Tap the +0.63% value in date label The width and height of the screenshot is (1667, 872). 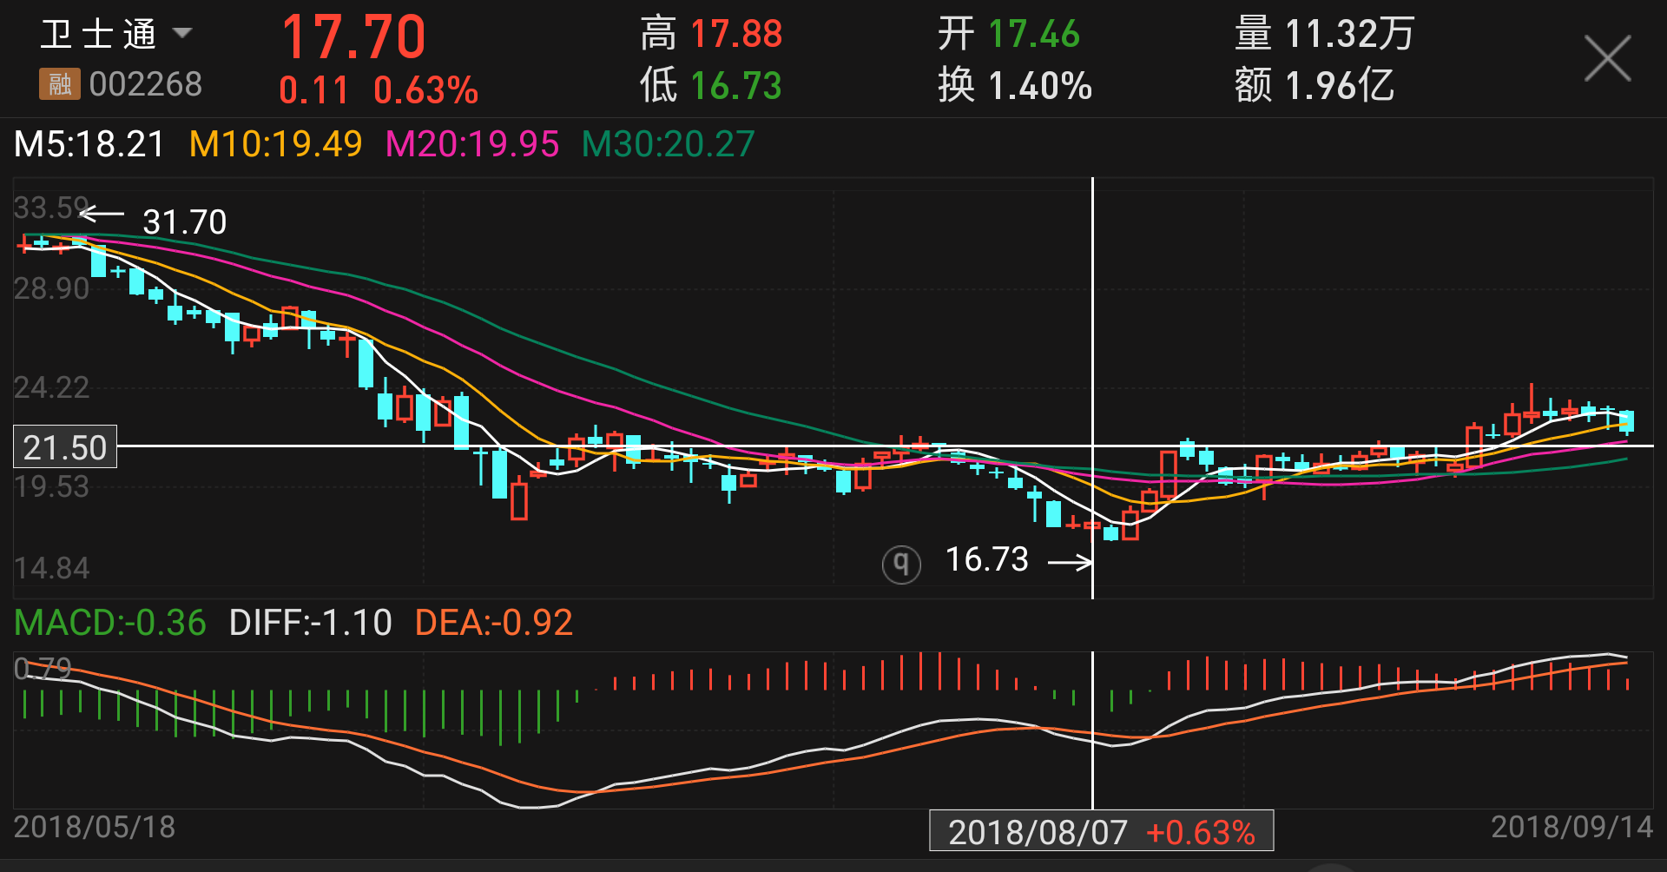point(1201,832)
